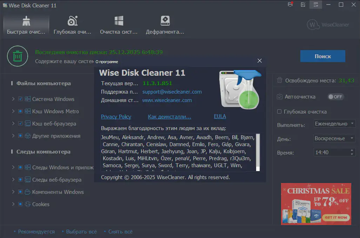Enable the Глубокая очистка checkbox
The width and height of the screenshot is (360, 238).
pyautogui.click(x=279, y=112)
